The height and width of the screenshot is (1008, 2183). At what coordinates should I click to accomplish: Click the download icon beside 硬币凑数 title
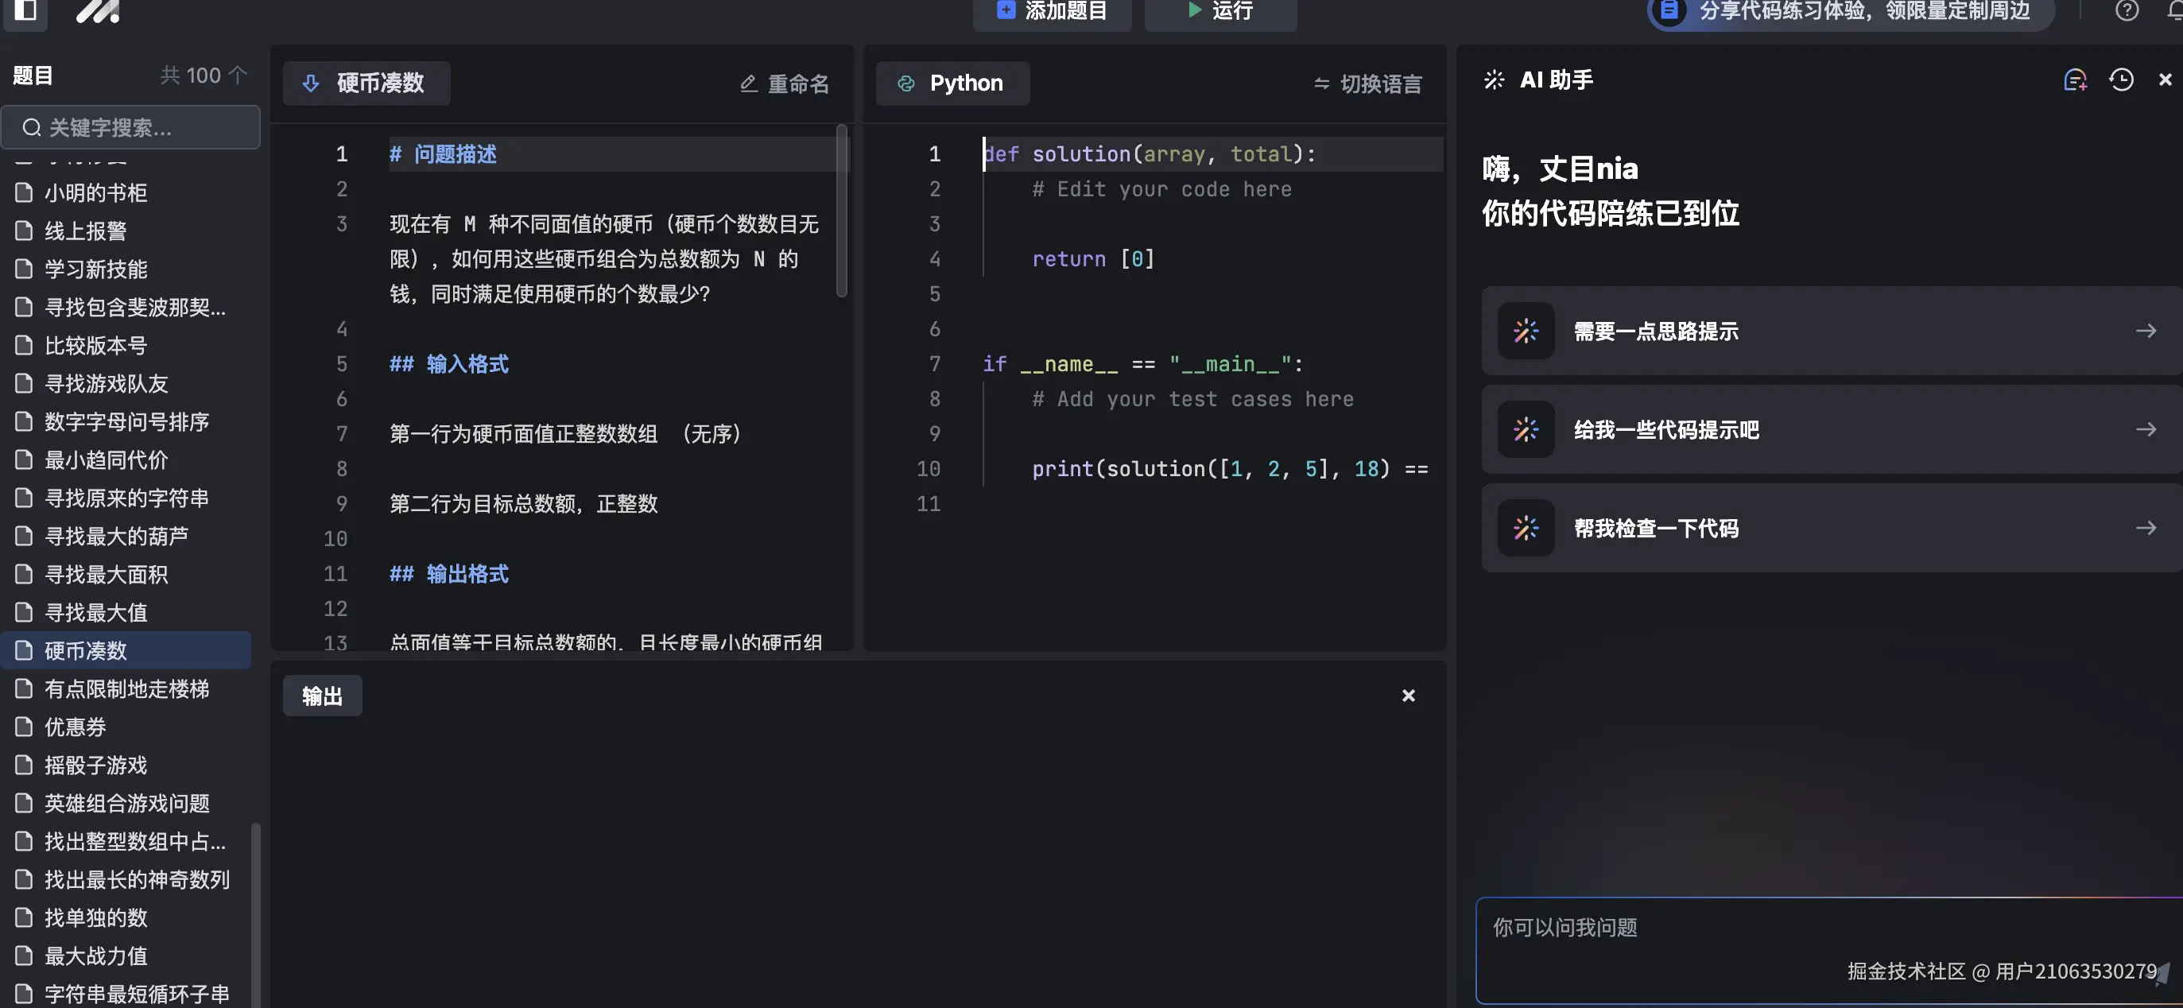click(x=310, y=83)
